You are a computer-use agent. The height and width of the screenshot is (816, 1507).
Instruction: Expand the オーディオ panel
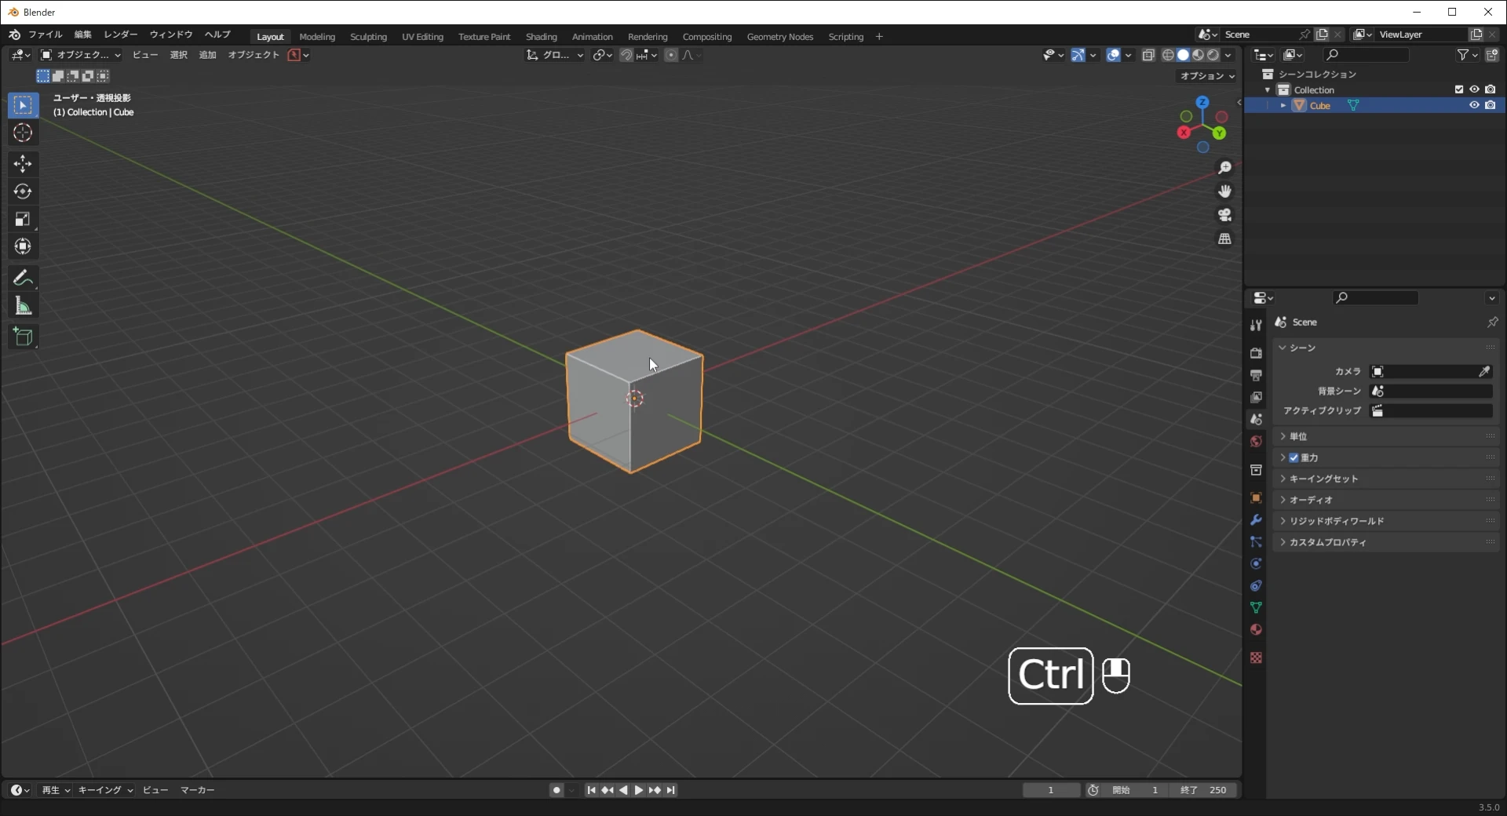[x=1385, y=500]
